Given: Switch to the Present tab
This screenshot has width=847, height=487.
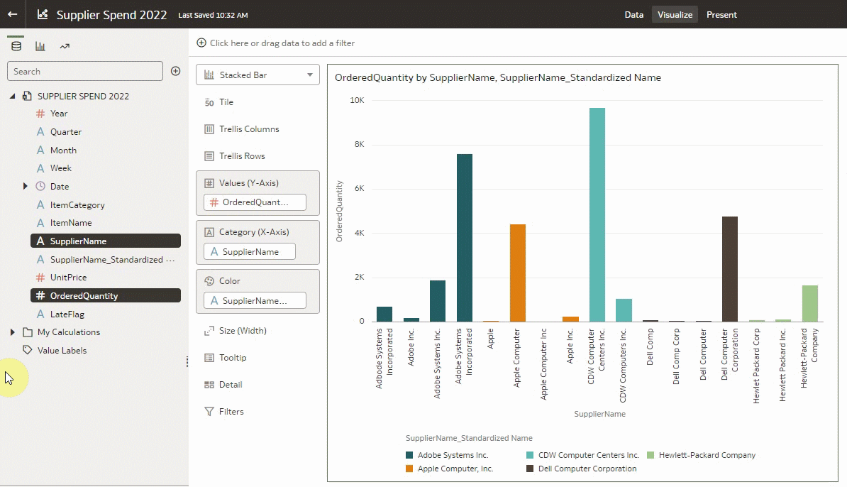Looking at the screenshot, I should (721, 14).
